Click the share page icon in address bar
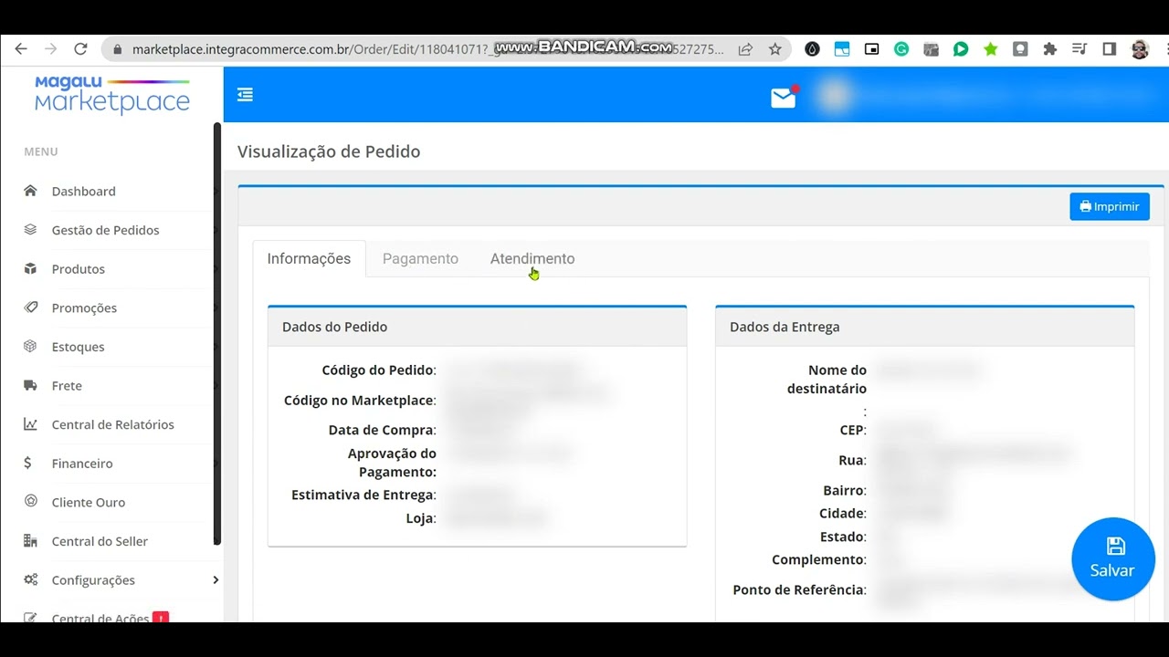 click(745, 49)
